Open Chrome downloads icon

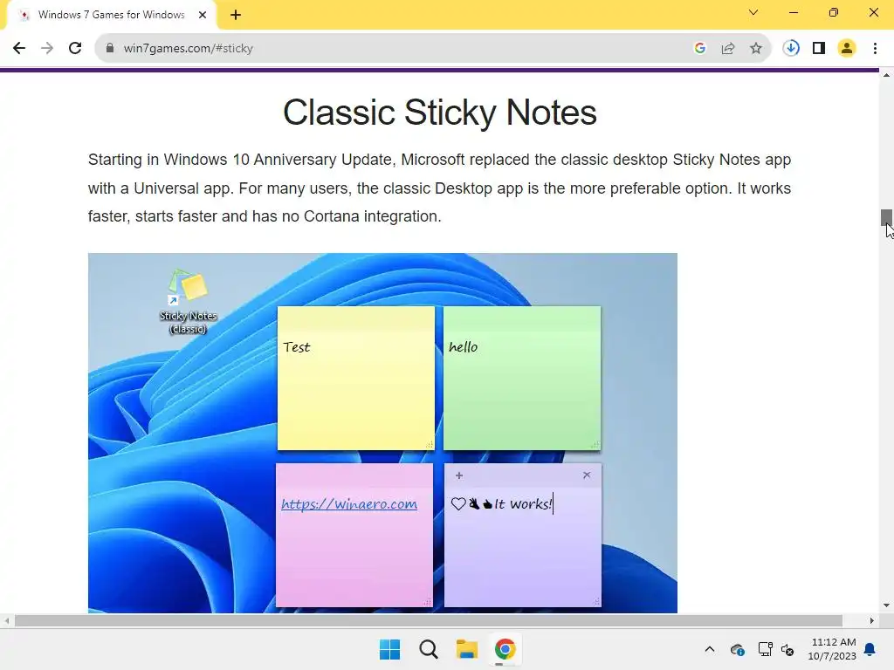791,49
